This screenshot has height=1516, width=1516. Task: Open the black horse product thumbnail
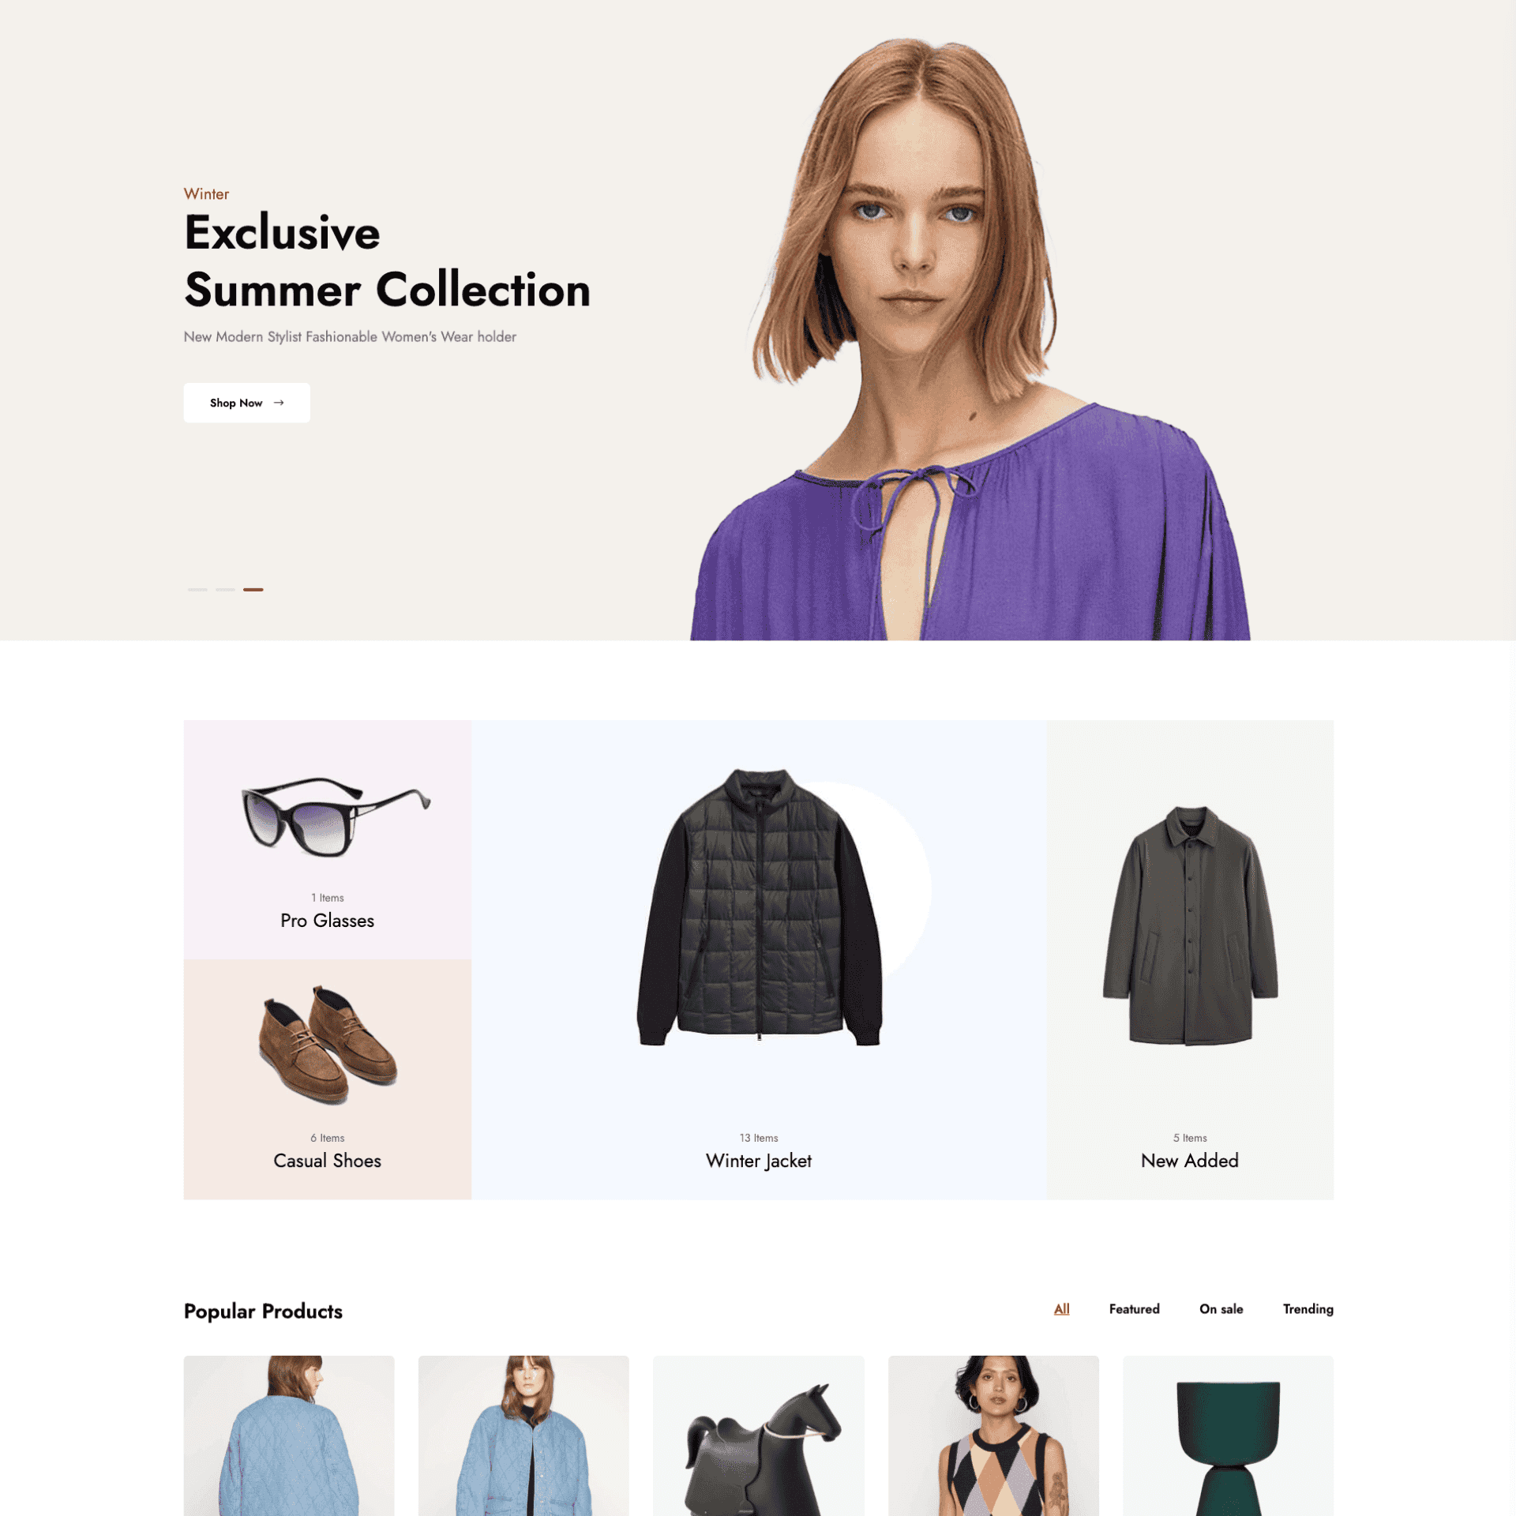coord(759,1435)
